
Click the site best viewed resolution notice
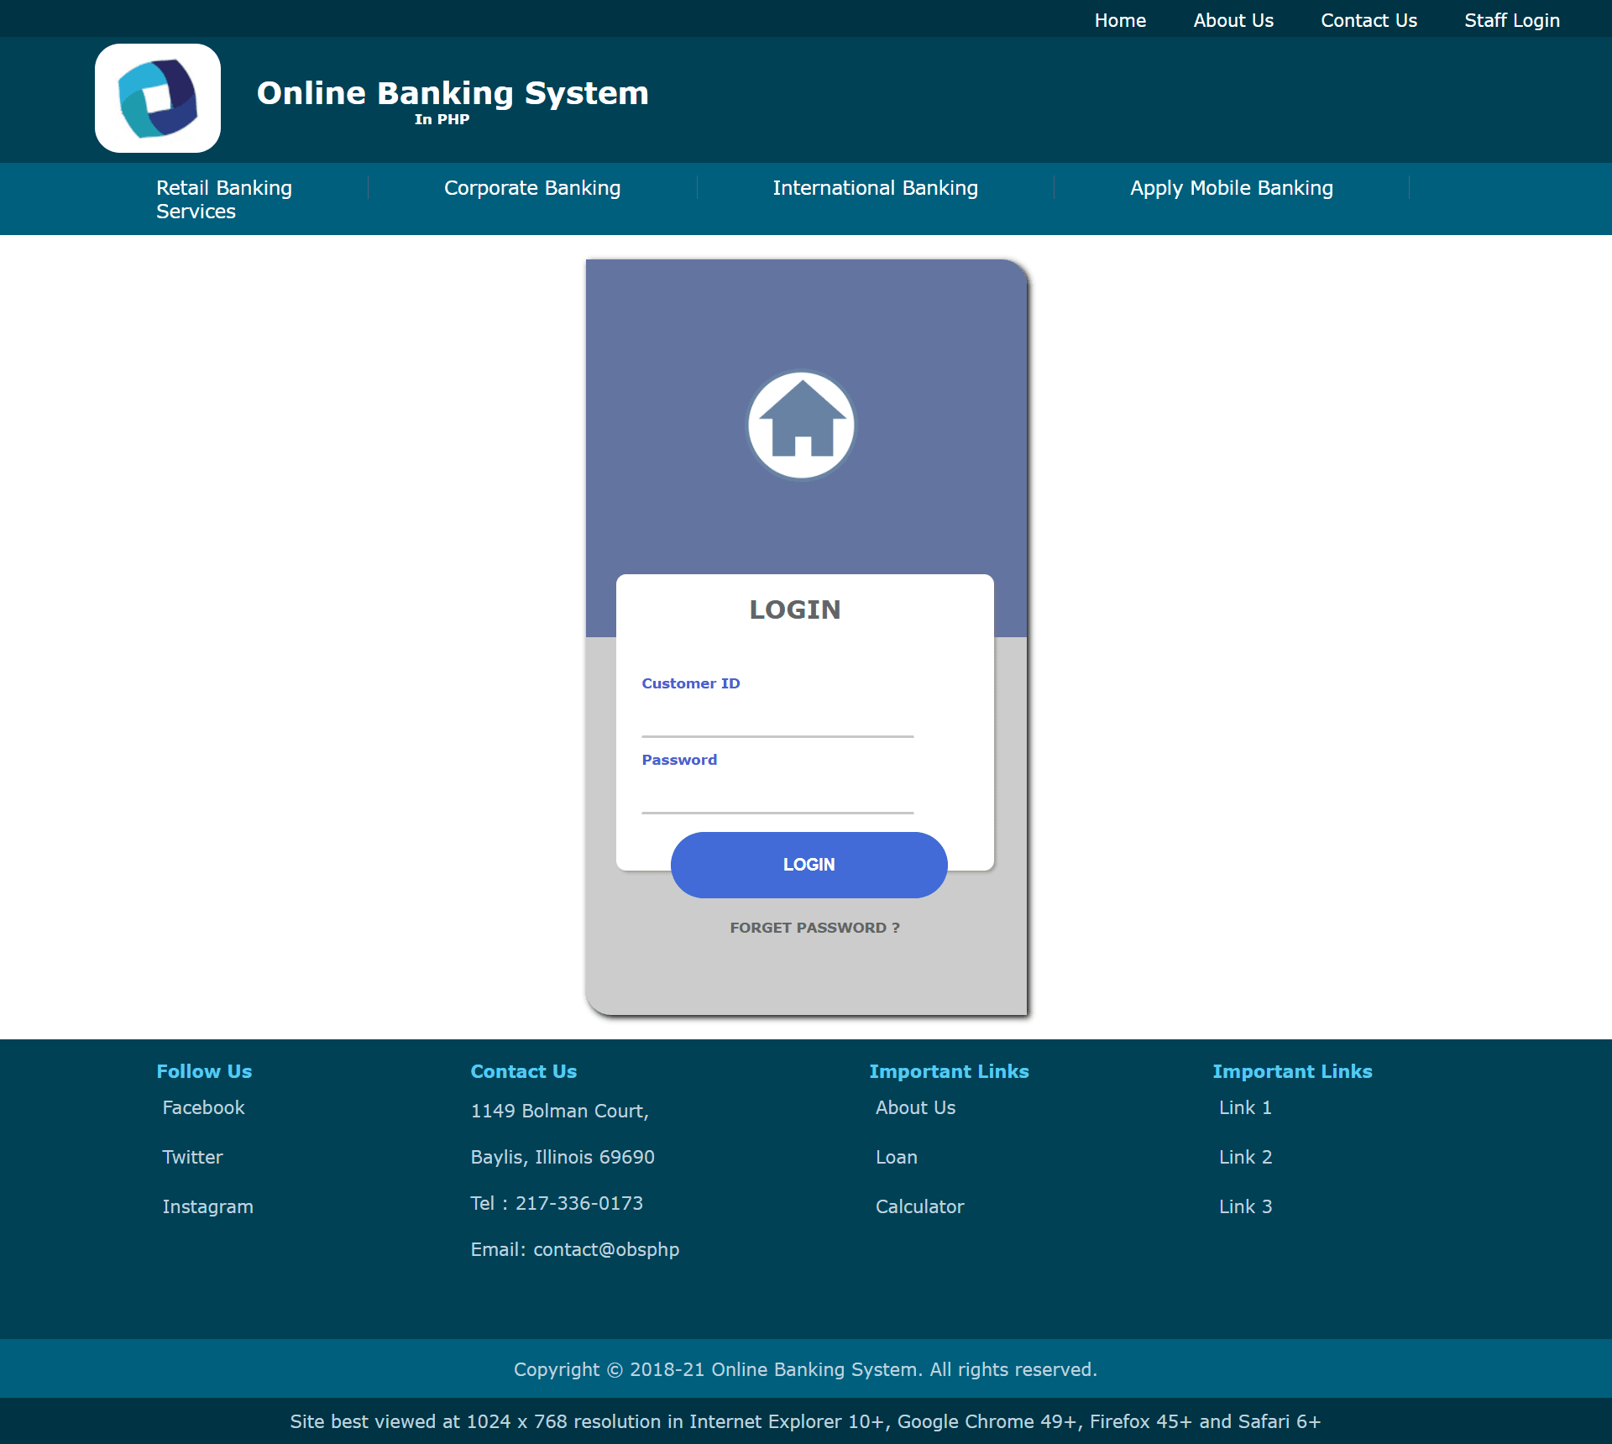coord(805,1421)
